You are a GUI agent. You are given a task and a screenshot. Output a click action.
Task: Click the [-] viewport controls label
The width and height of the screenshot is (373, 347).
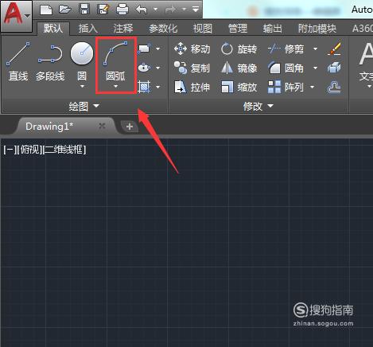(x=10, y=150)
